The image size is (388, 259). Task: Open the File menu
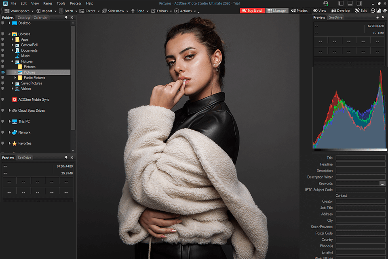pyautogui.click(x=13, y=4)
